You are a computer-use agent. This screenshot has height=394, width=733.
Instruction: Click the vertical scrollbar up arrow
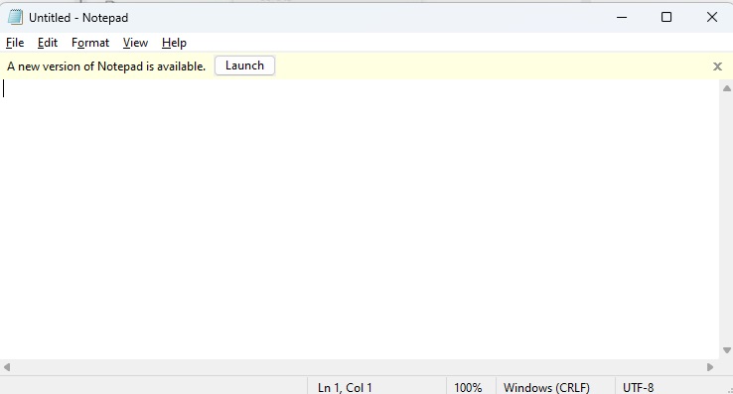coord(726,88)
